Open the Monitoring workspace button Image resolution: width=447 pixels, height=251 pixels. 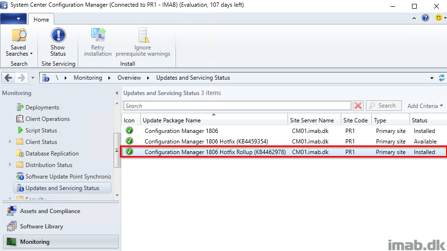[x=61, y=241]
